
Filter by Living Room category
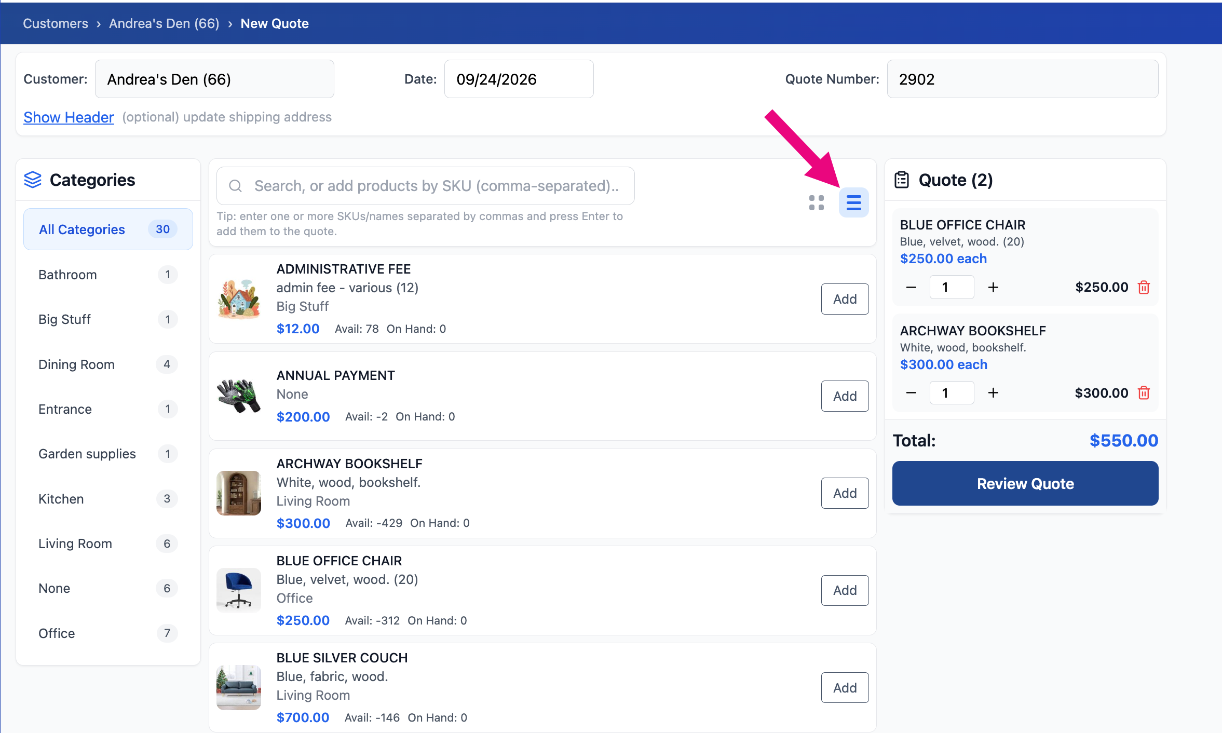click(x=108, y=544)
